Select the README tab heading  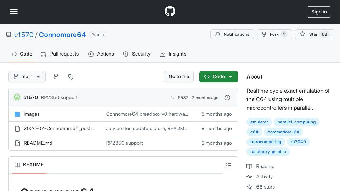29,165
